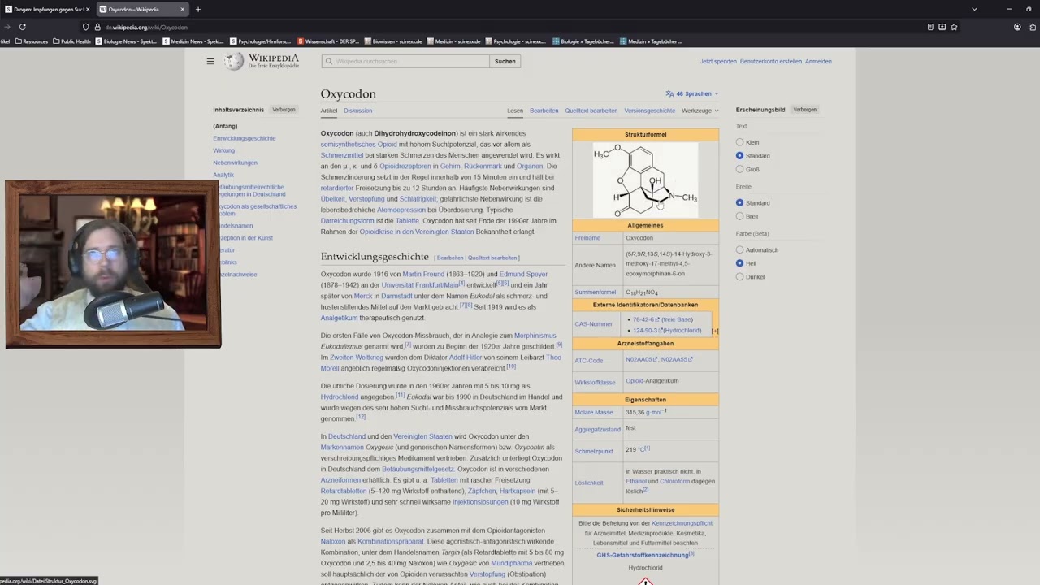
Task: Hide the Inhaltsverzeichnis with Verbergen
Action: 284,110
